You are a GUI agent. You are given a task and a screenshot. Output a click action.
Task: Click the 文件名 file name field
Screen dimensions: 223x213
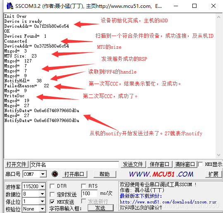pos(74,165)
